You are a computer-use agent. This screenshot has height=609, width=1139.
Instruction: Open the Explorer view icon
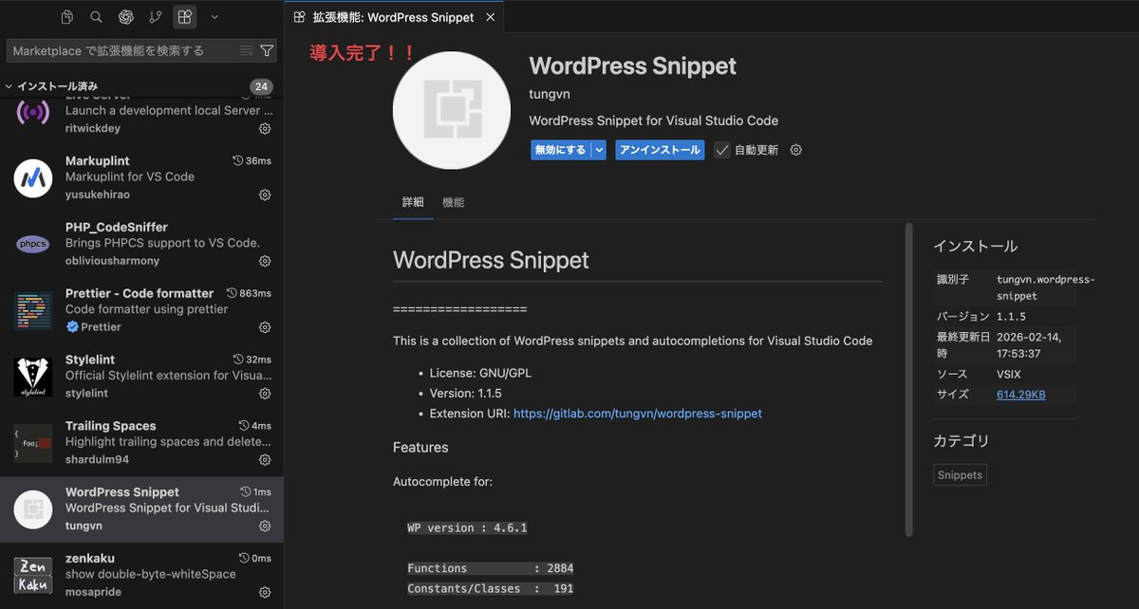[66, 17]
